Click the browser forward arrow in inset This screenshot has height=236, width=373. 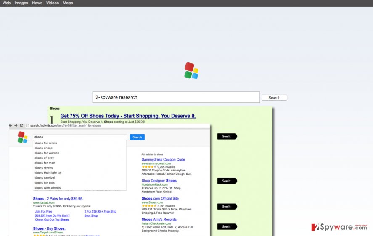[x=16, y=125]
